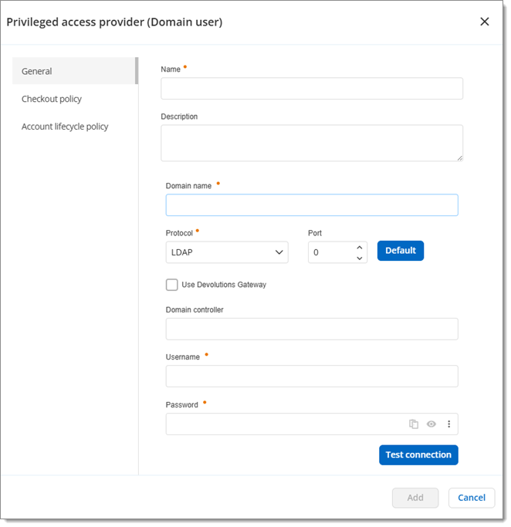The width and height of the screenshot is (511, 527).
Task: Select the General tab
Action: 74,71
